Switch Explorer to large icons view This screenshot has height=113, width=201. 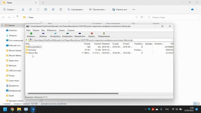[x=198, y=104]
